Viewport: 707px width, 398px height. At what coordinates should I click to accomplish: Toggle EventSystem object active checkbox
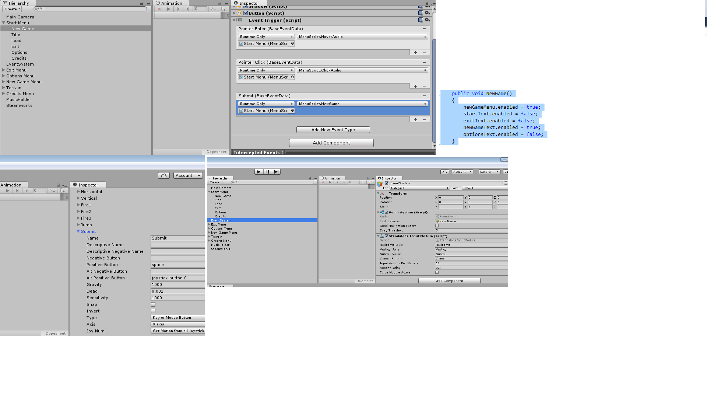[x=387, y=183]
